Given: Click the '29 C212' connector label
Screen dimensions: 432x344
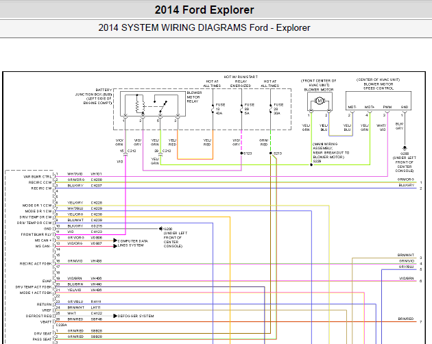Looking at the screenshot, I should pos(163,151).
